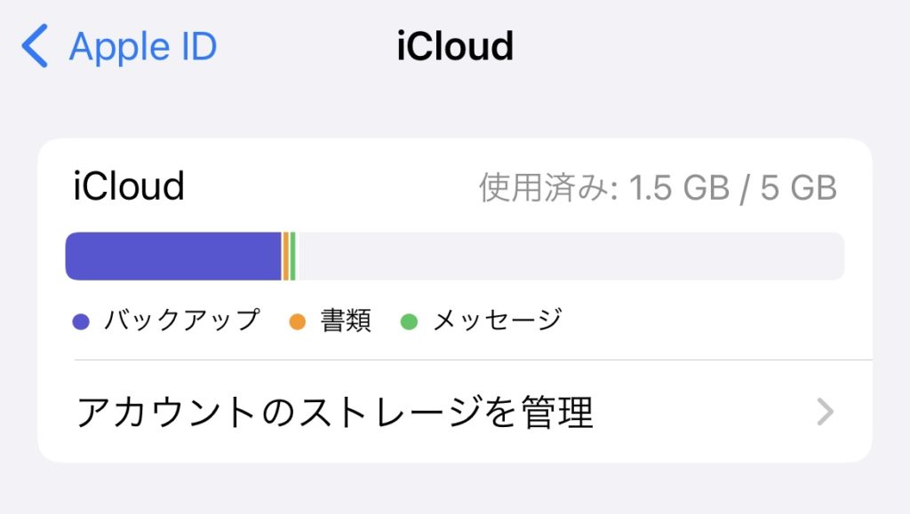Tap the 5 GB total capacity value
Screen dimensions: 910x514
(x=799, y=187)
